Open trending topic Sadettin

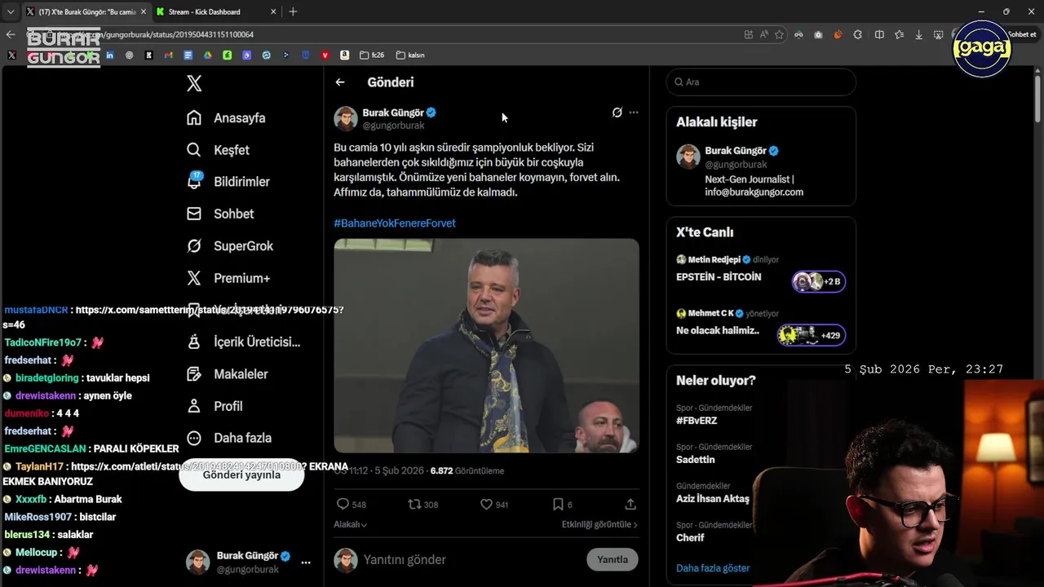696,460
